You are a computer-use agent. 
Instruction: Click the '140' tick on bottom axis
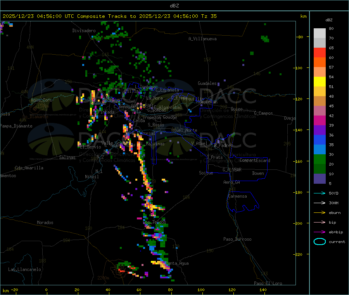pos(263,290)
